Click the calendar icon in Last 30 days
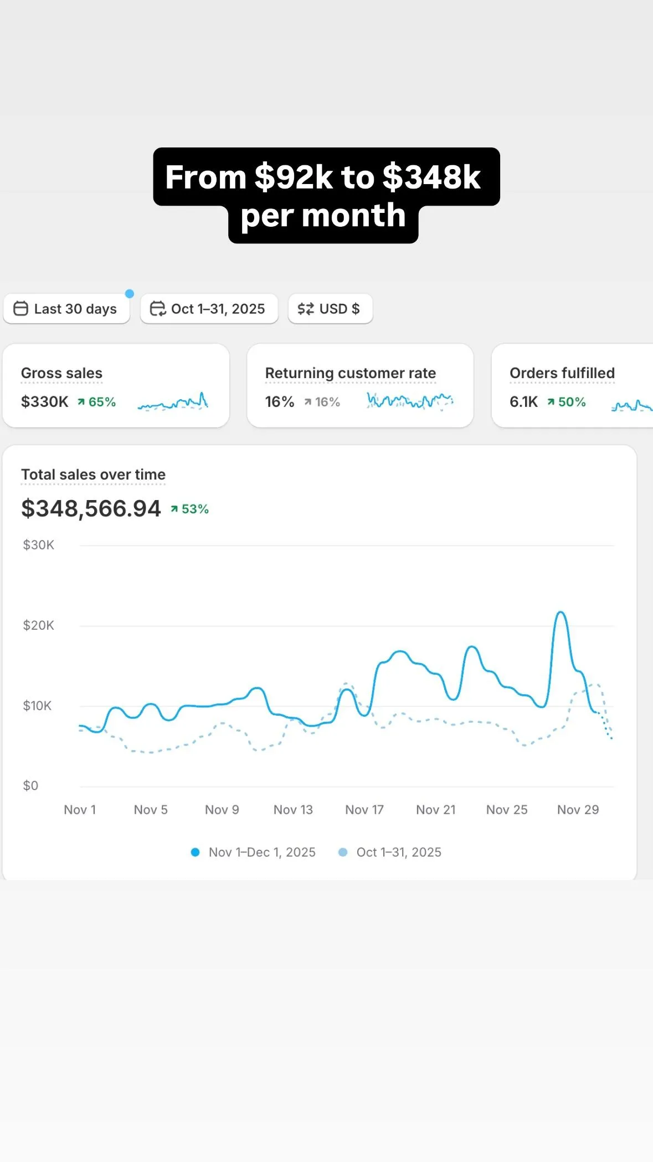The width and height of the screenshot is (653, 1162). tap(20, 308)
